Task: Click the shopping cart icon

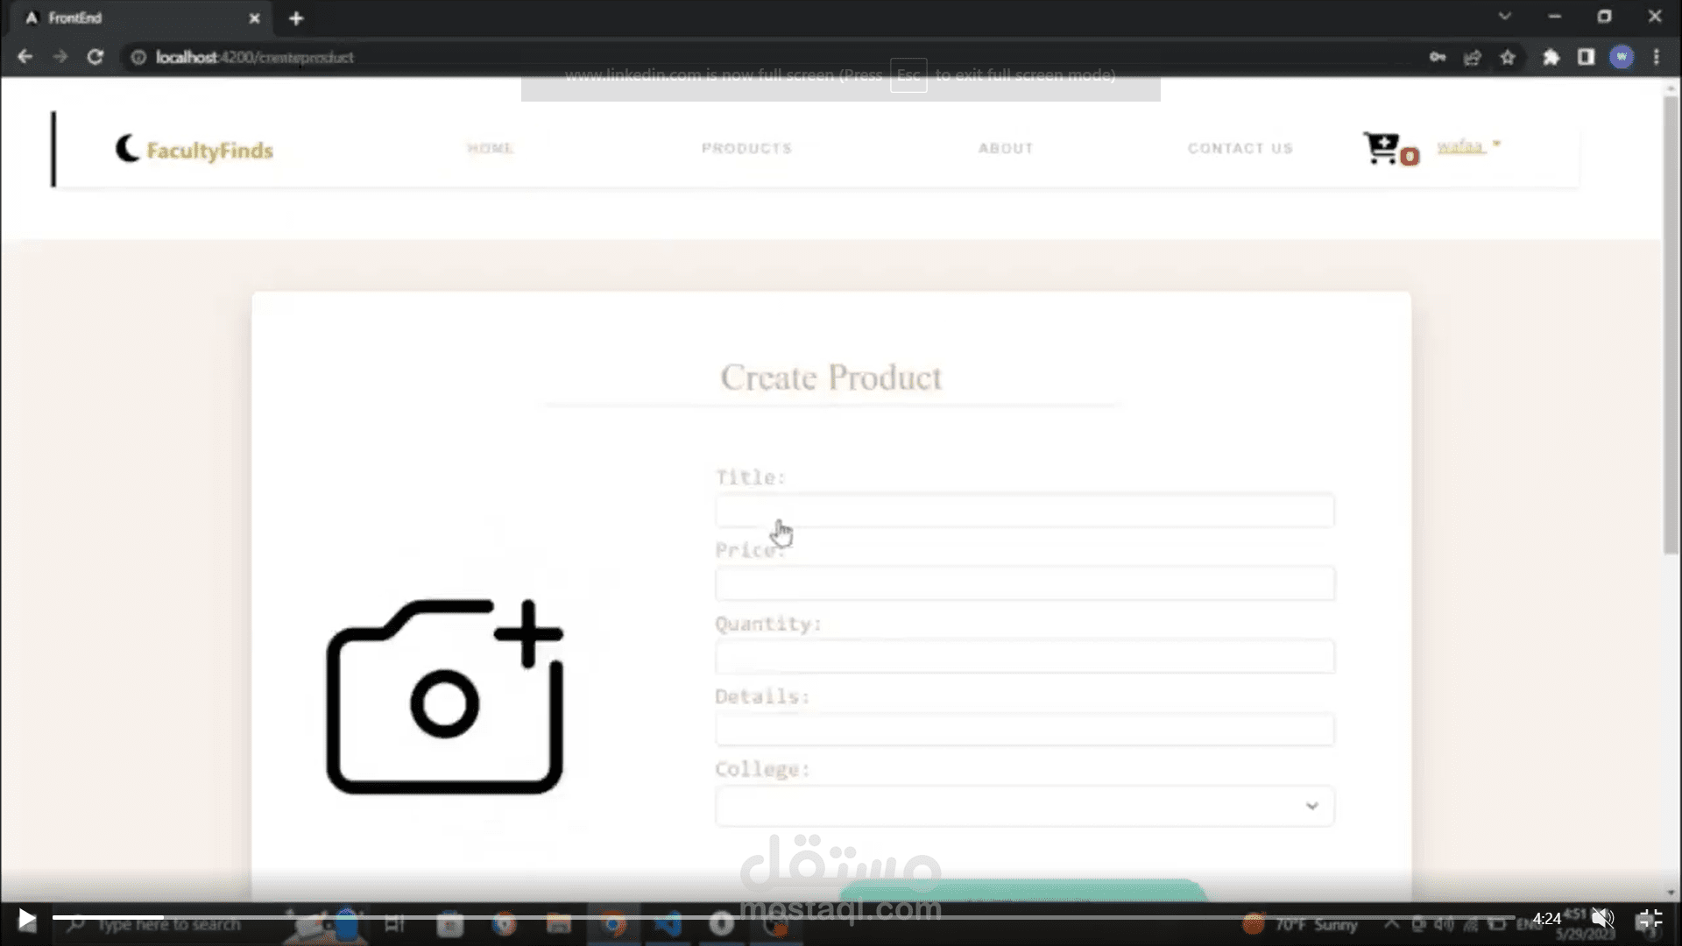Action: 1382,148
